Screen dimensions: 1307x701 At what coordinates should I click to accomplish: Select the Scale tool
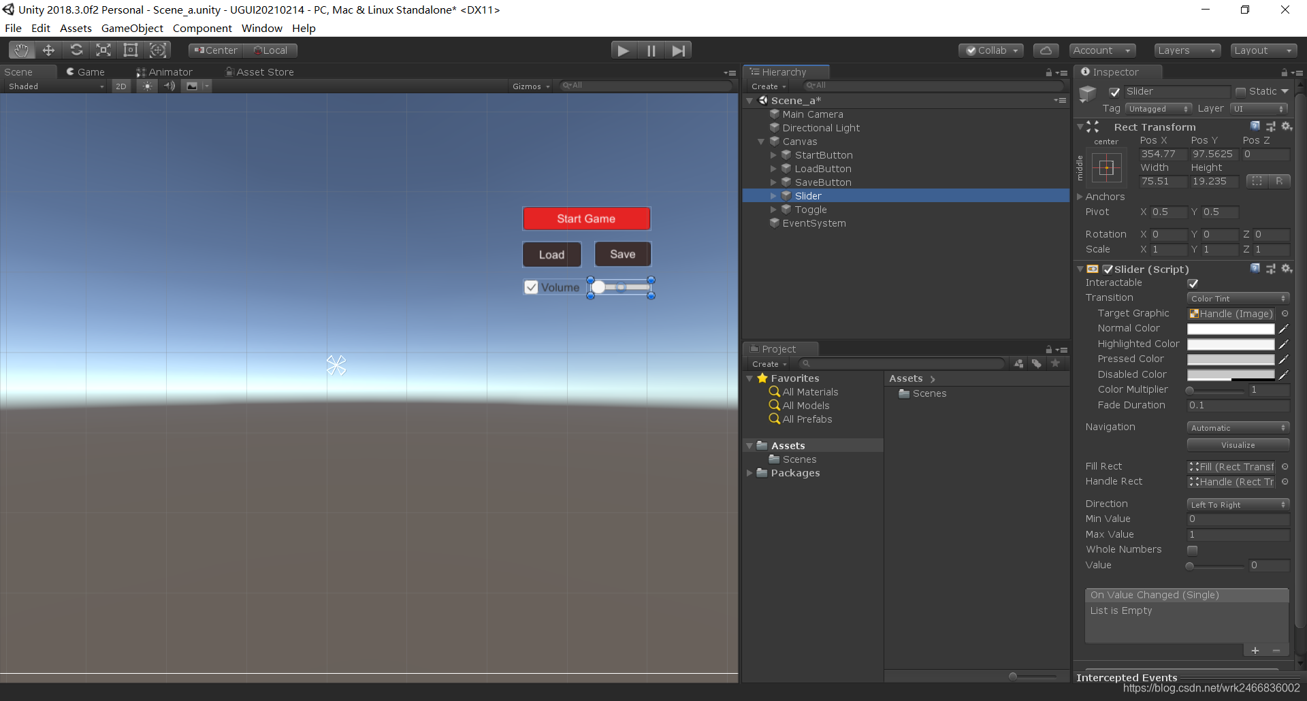click(103, 50)
